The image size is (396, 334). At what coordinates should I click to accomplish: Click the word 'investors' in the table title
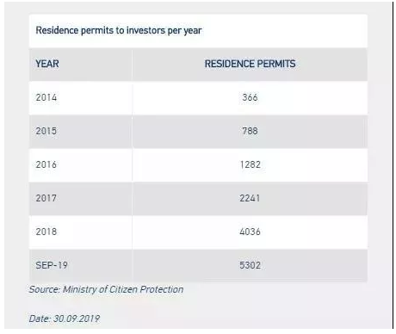coord(145,30)
